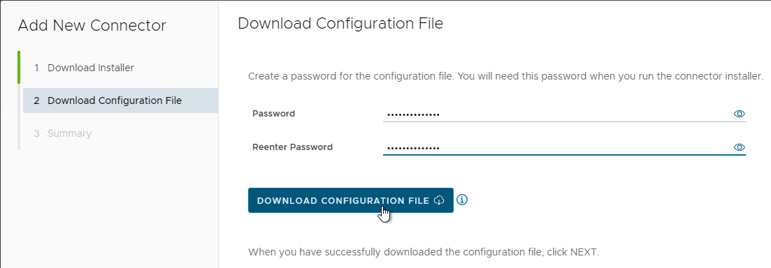The image size is (771, 268).
Task: Select the Download Configuration File step in sidebar
Action: click(x=120, y=100)
